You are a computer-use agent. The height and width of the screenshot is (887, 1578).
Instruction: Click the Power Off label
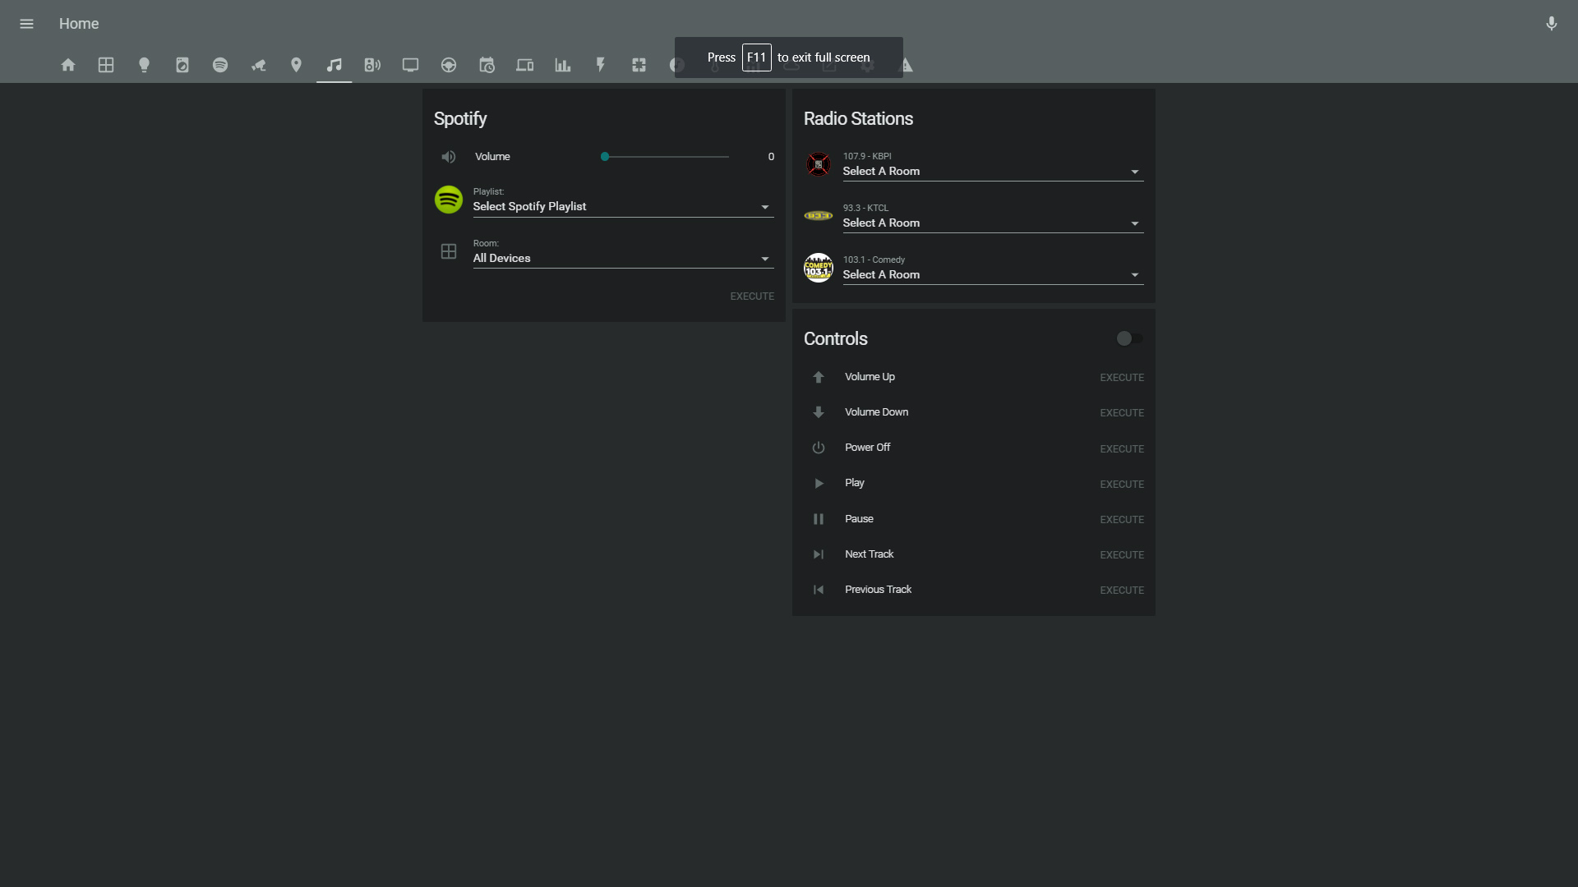pos(867,448)
